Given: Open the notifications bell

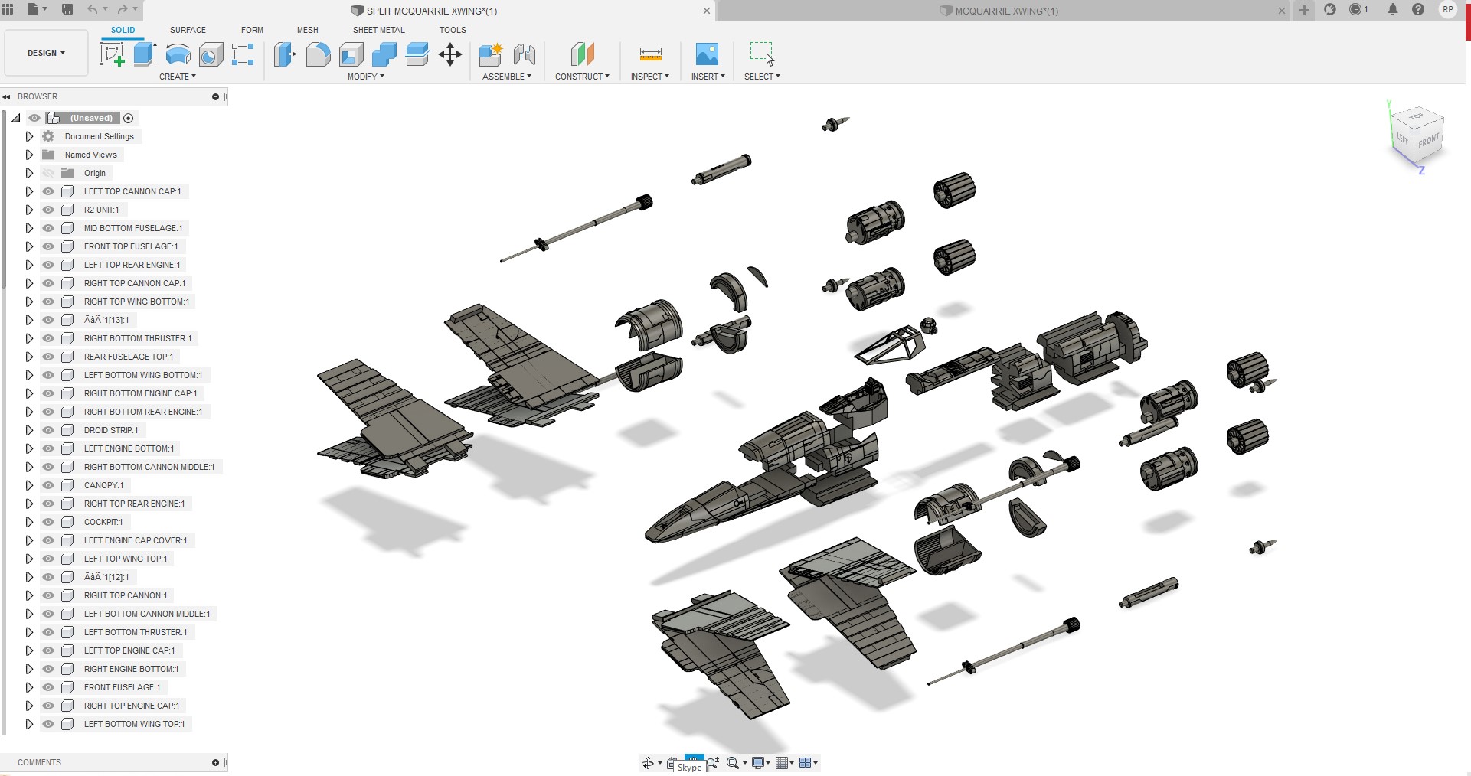Looking at the screenshot, I should 1393,9.
